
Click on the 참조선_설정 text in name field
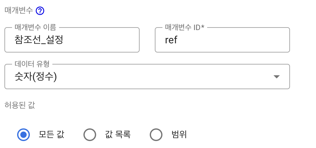tap(39, 40)
